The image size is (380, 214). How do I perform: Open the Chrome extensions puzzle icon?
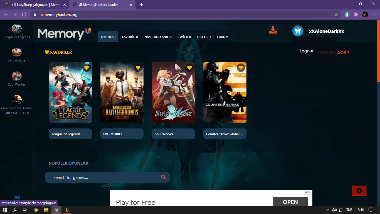pyautogui.click(x=356, y=14)
